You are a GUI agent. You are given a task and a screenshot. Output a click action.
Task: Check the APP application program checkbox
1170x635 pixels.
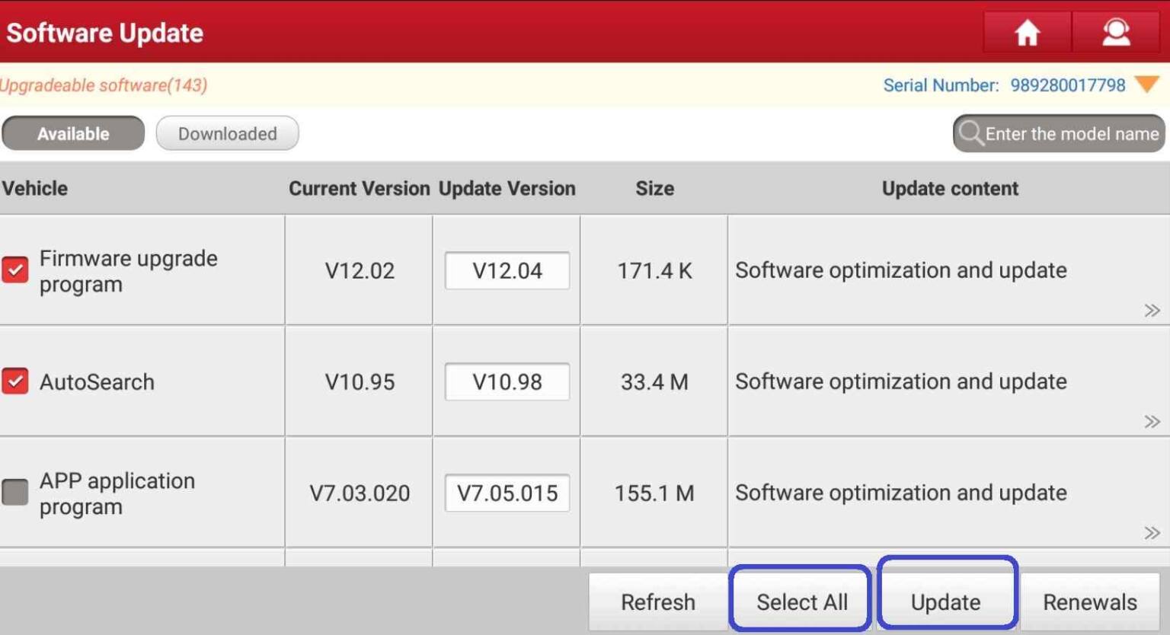pos(15,492)
